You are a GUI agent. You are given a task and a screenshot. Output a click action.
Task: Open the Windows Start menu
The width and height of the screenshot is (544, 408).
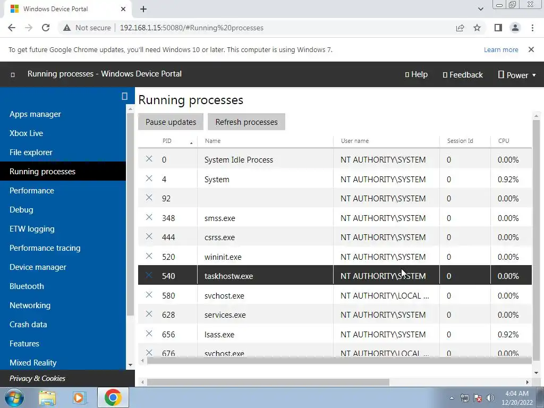[14, 397]
